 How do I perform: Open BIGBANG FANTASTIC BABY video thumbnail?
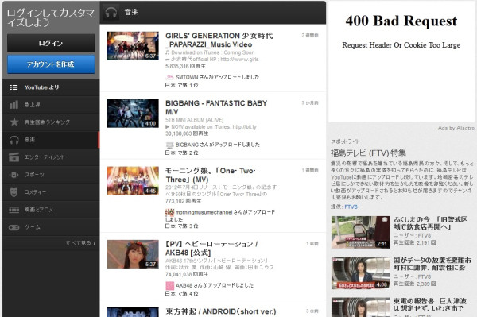[133, 114]
